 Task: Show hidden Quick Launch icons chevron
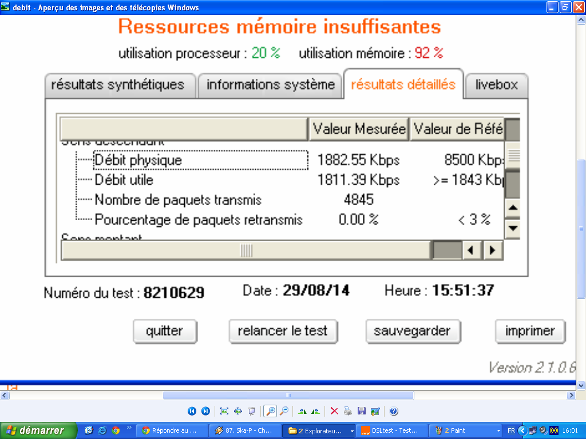point(129,428)
